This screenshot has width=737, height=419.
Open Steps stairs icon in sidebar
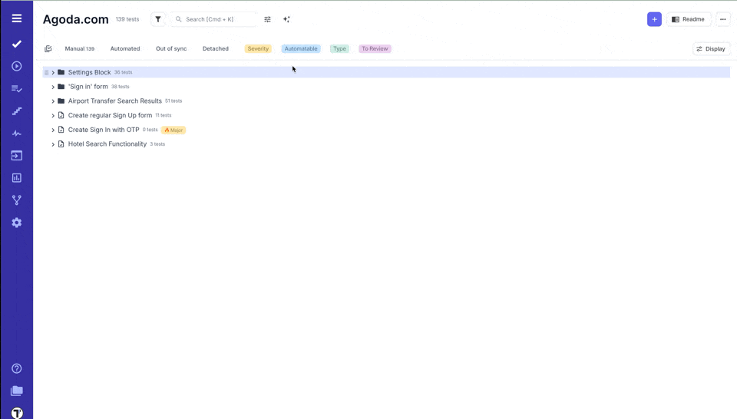[x=16, y=111]
